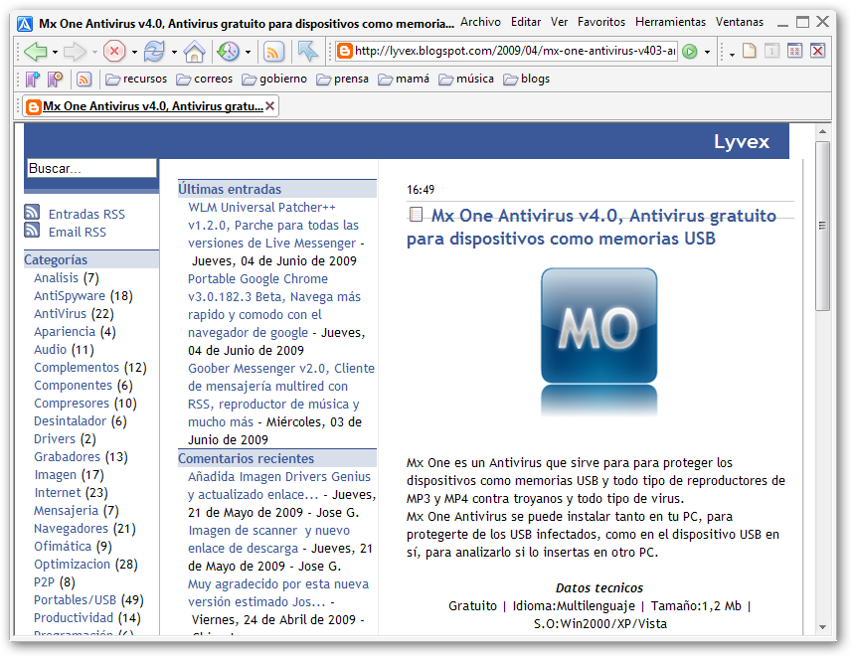Click the green back arrow button
The width and height of the screenshot is (852, 657).
35,52
